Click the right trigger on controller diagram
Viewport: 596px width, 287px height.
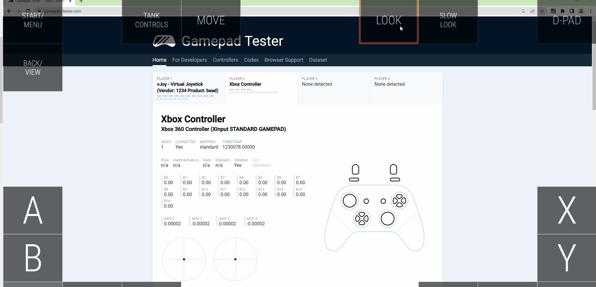[394, 169]
